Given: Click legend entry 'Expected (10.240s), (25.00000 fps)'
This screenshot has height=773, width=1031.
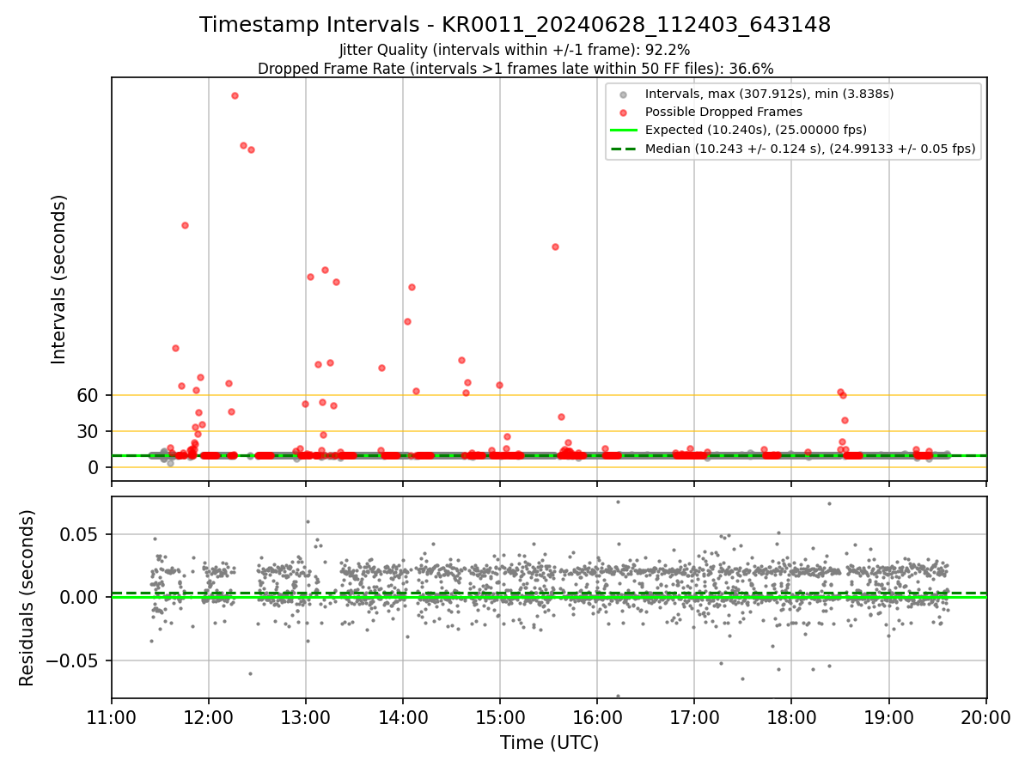Looking at the screenshot, I should point(755,131).
